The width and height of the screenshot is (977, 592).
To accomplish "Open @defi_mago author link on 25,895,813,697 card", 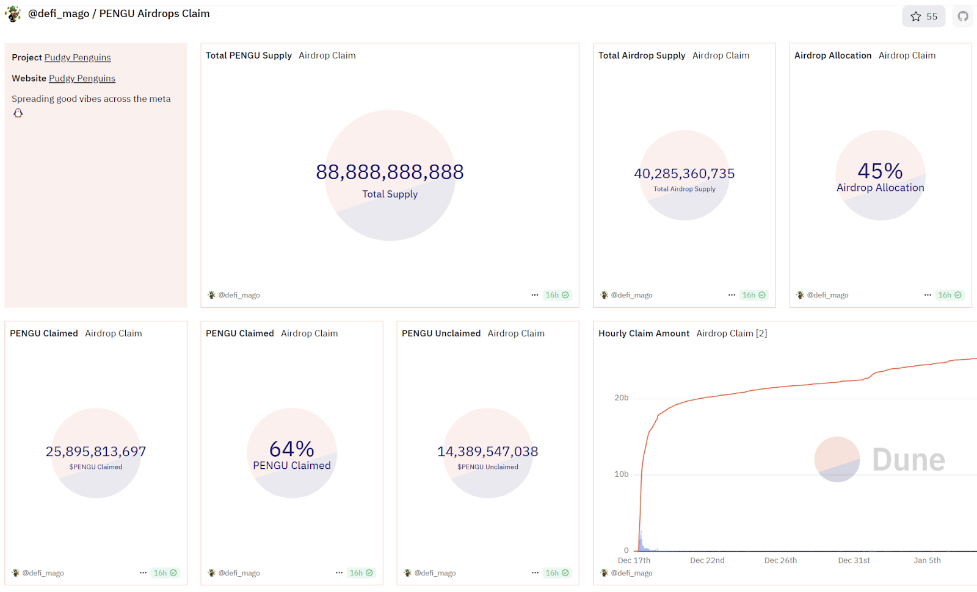I will coord(43,573).
